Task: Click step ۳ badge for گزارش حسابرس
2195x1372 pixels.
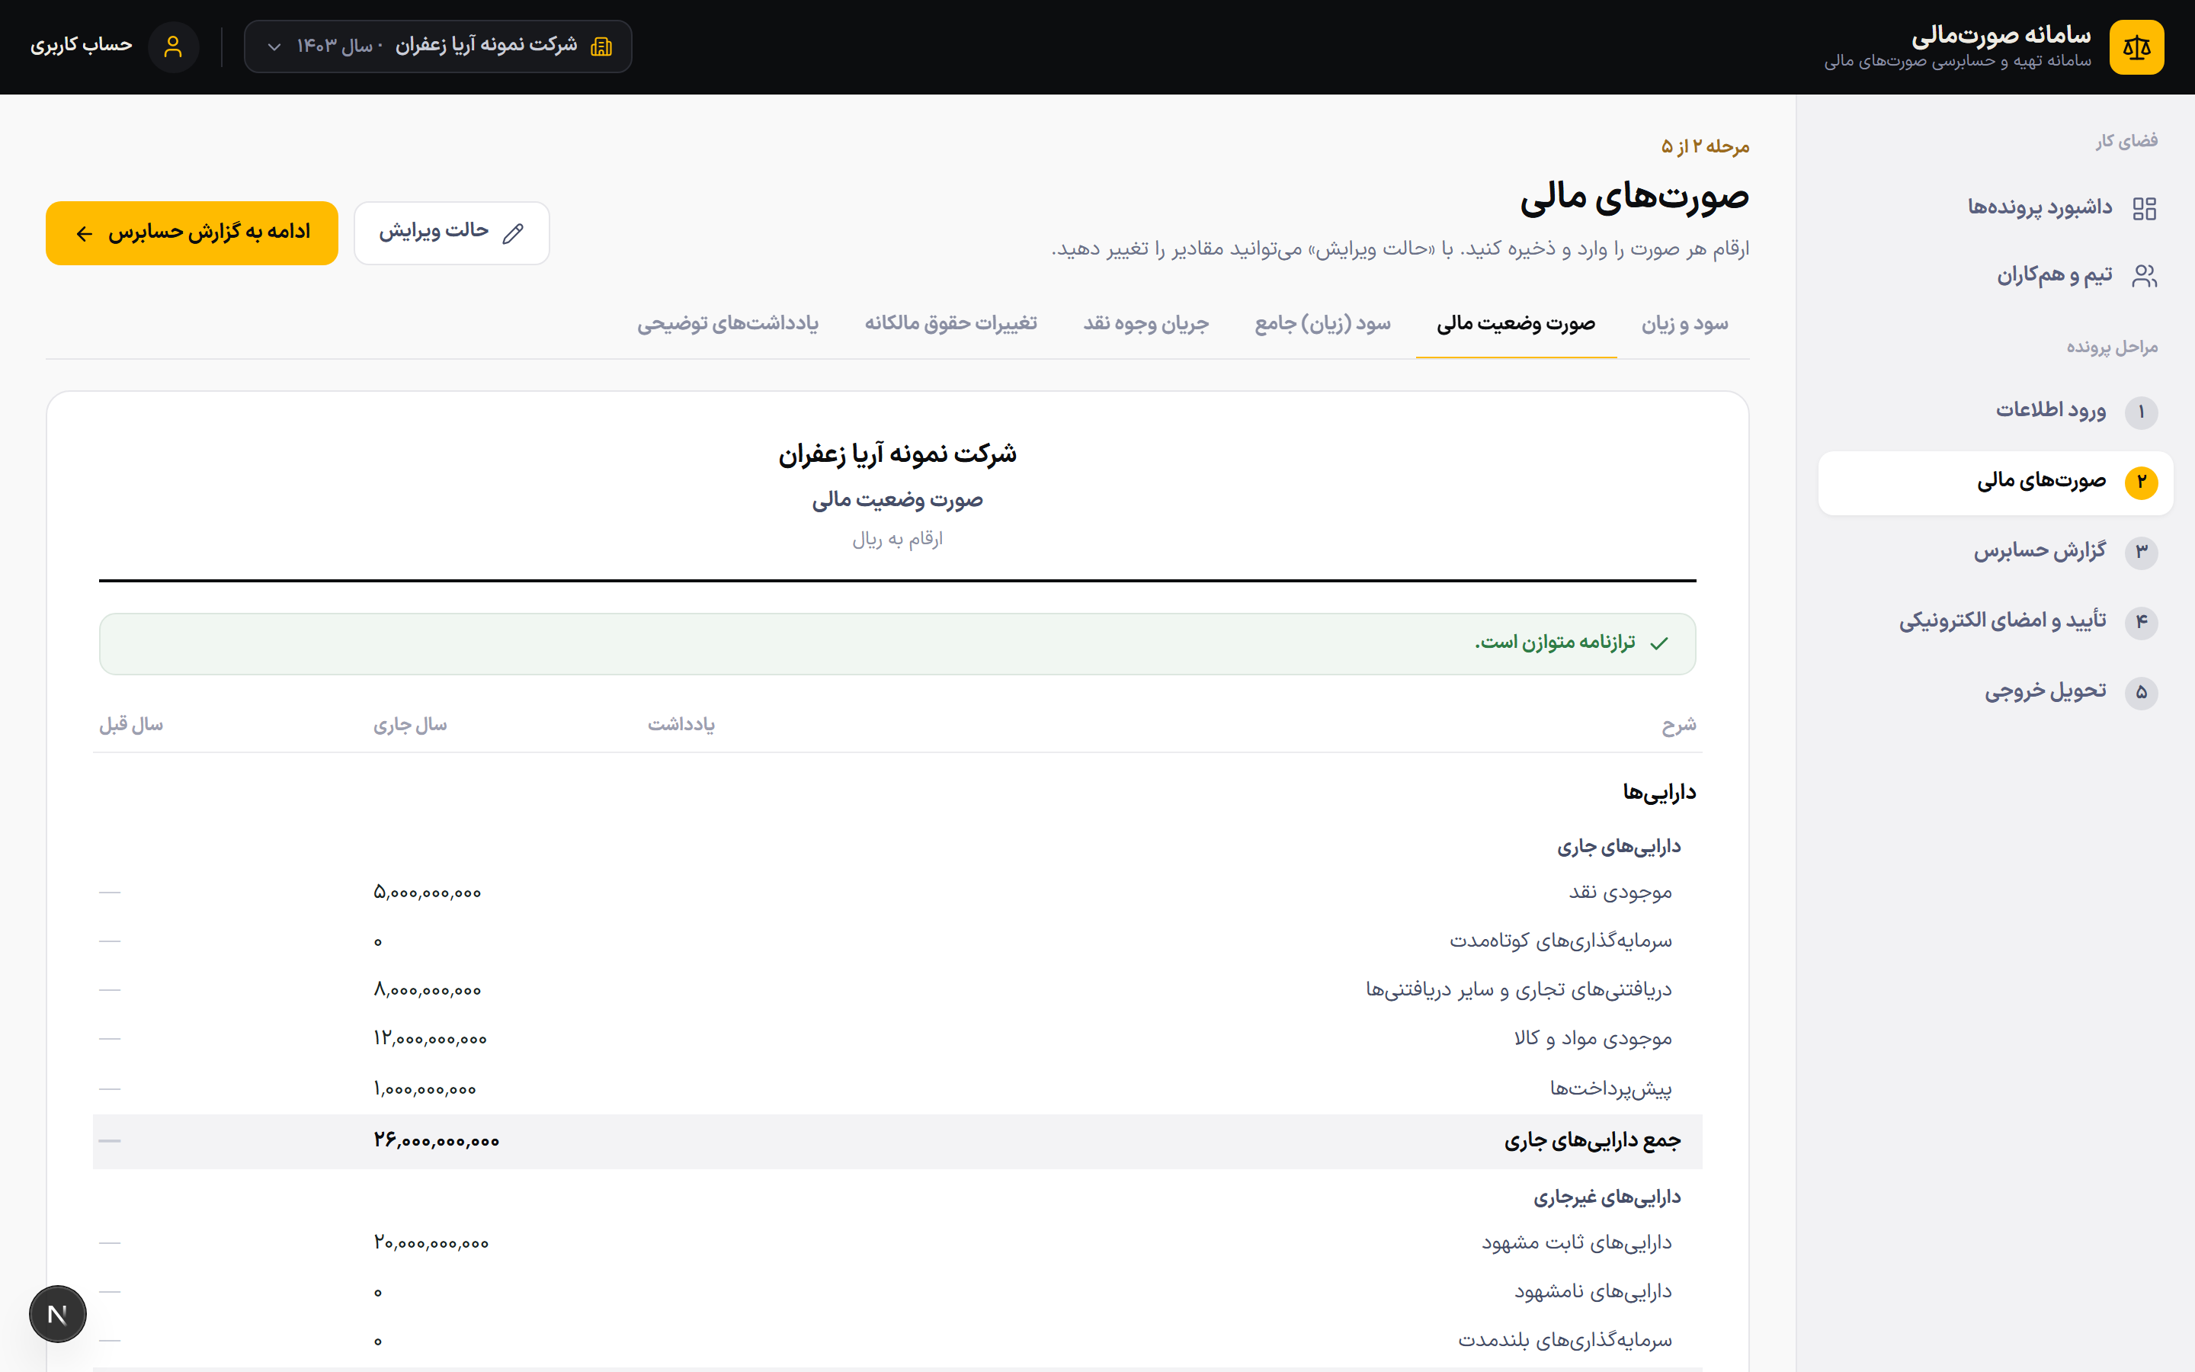Action: [2142, 552]
